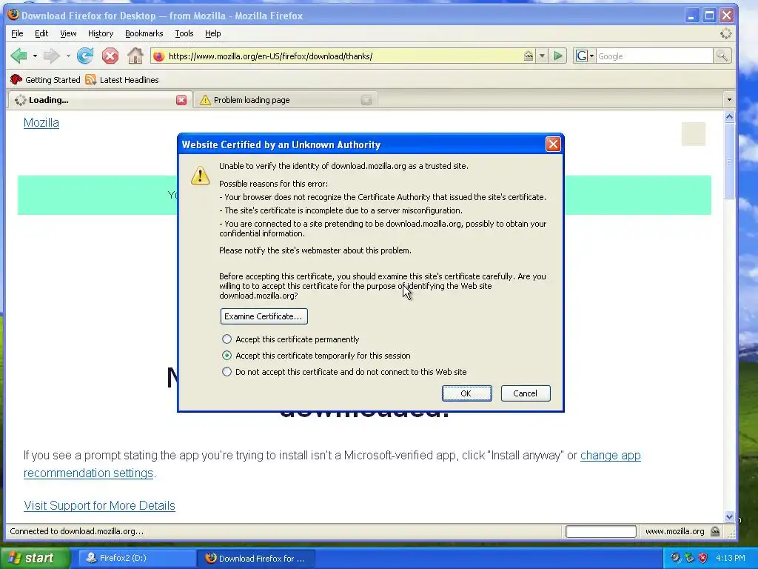Click the Google search engine icon
758x569 pixels.
coord(581,56)
